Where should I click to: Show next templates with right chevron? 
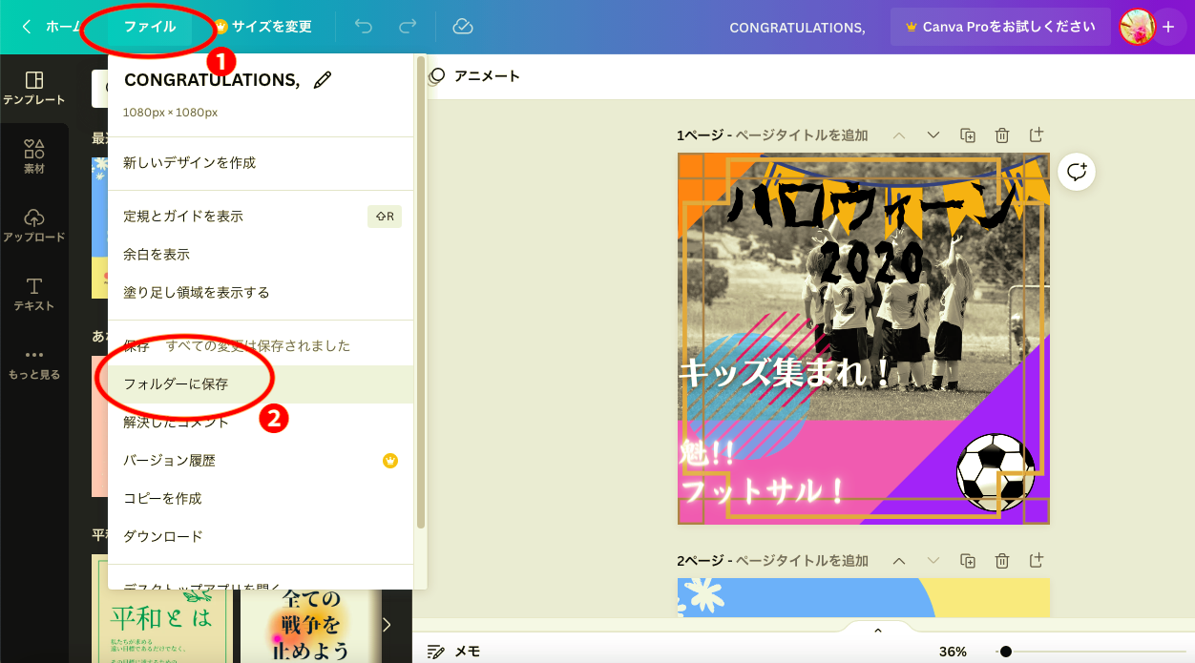(387, 625)
